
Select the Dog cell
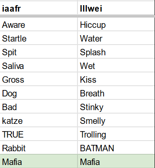(x=39, y=93)
